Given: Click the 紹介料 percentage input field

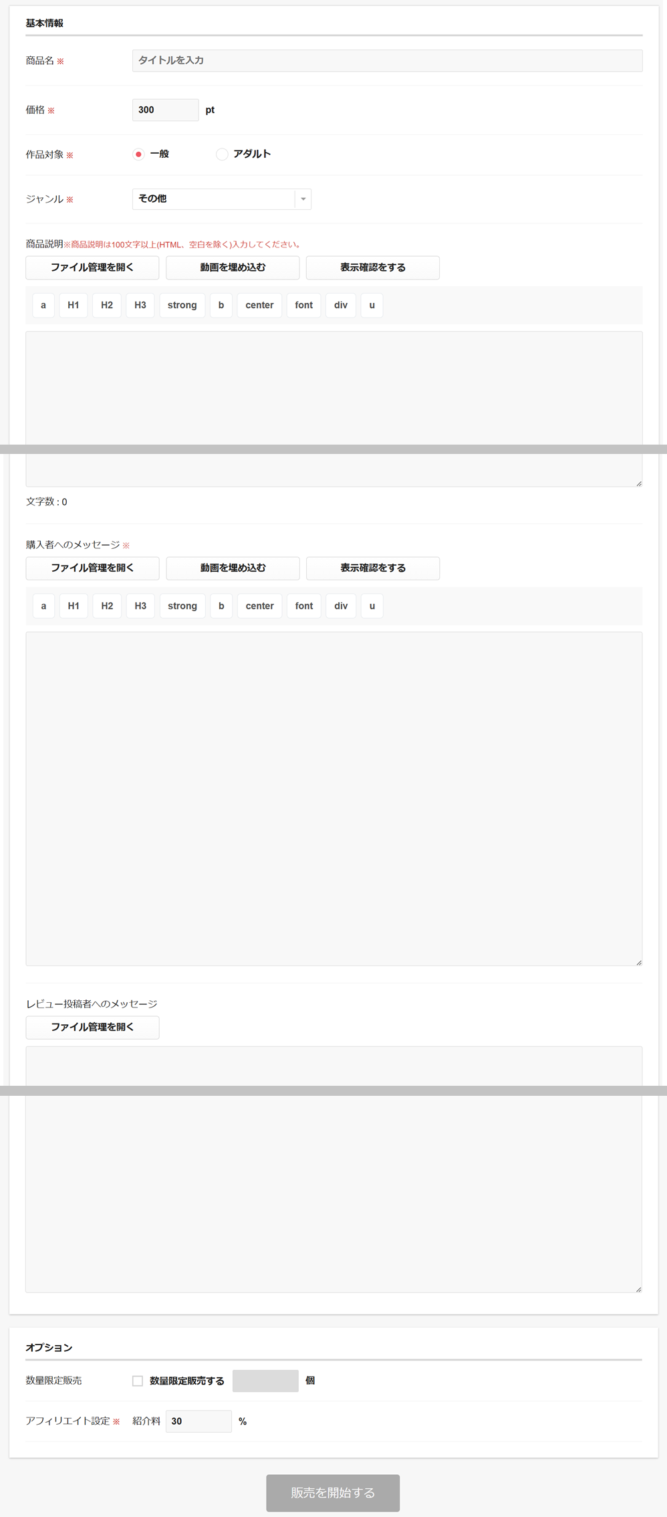Looking at the screenshot, I should tap(198, 1421).
